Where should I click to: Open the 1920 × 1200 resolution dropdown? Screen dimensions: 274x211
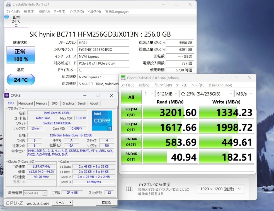tap(221, 189)
